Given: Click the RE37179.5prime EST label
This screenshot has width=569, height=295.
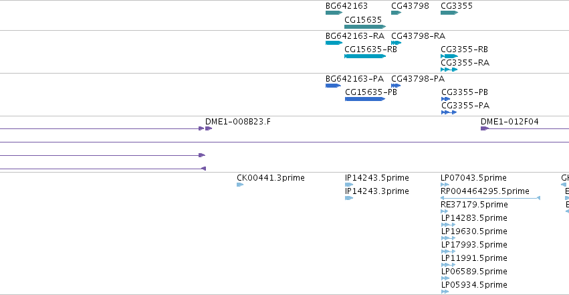Looking at the screenshot, I should pyautogui.click(x=474, y=205).
